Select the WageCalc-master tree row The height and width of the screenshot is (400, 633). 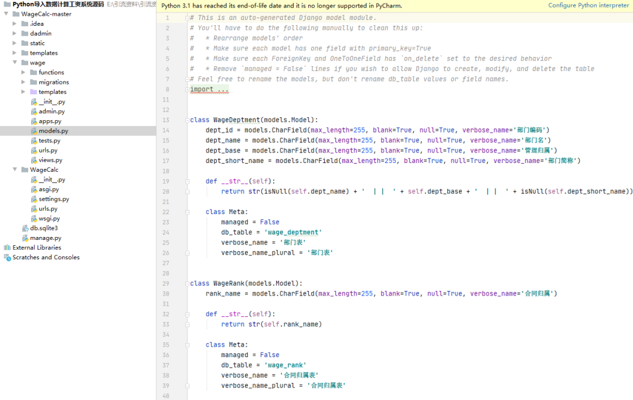coord(78,13)
